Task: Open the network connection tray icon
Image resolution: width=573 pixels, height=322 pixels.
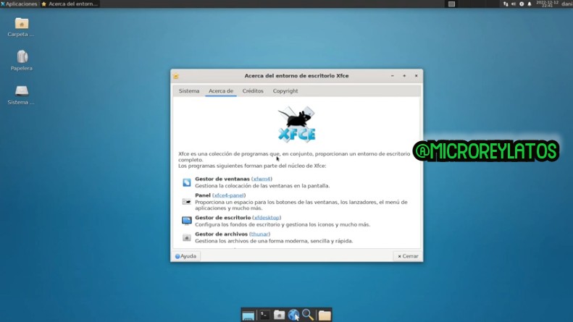Action: [x=506, y=4]
